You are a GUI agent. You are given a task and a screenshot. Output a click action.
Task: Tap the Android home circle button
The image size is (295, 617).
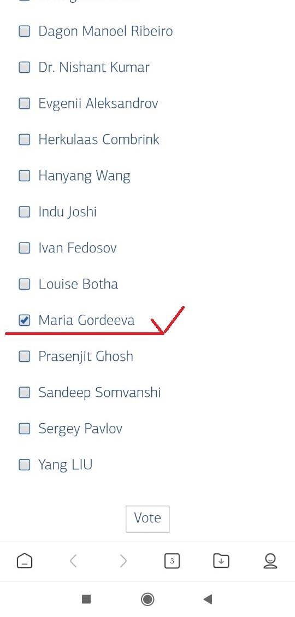(x=147, y=599)
